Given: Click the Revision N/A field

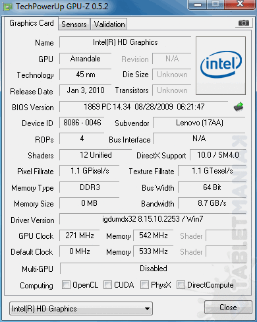Looking at the screenshot, I should click(172, 59).
